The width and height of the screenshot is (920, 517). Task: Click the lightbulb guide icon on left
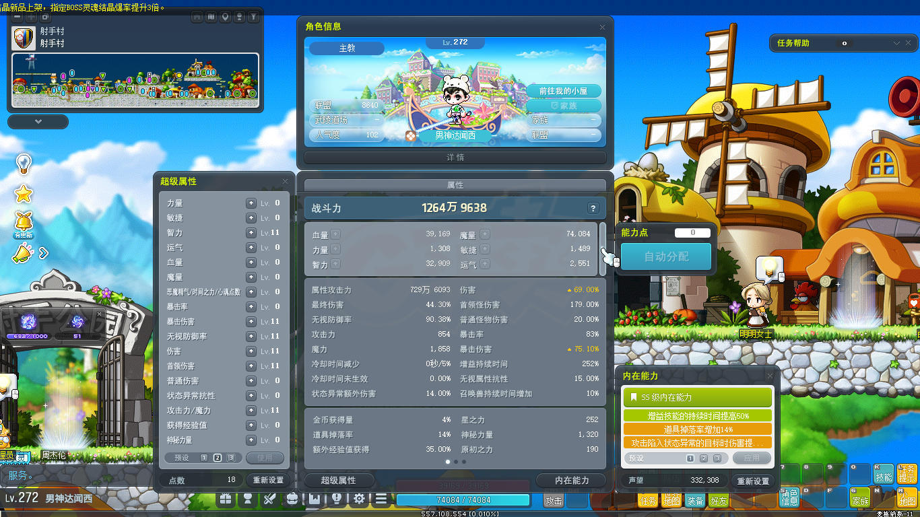(x=24, y=164)
